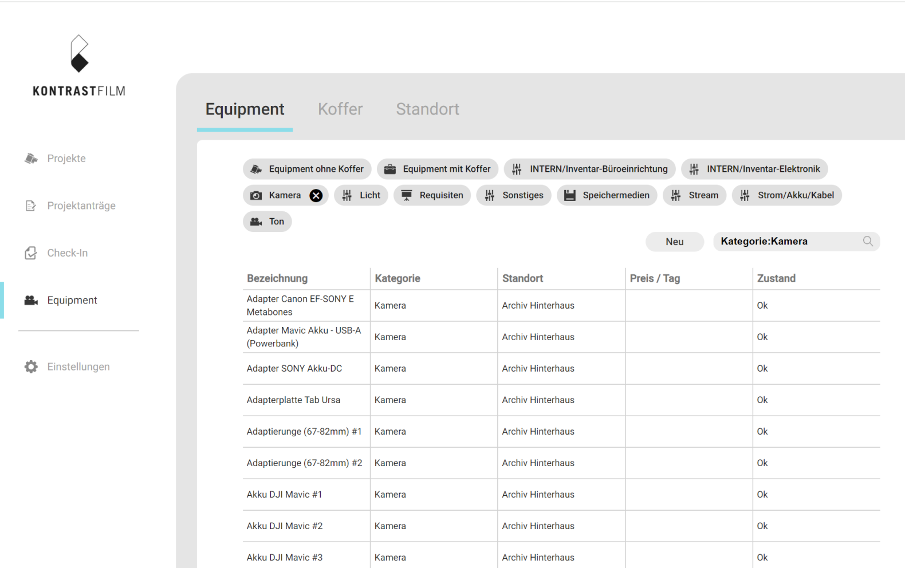
Task: Sort by Zustand column header
Action: (776, 278)
